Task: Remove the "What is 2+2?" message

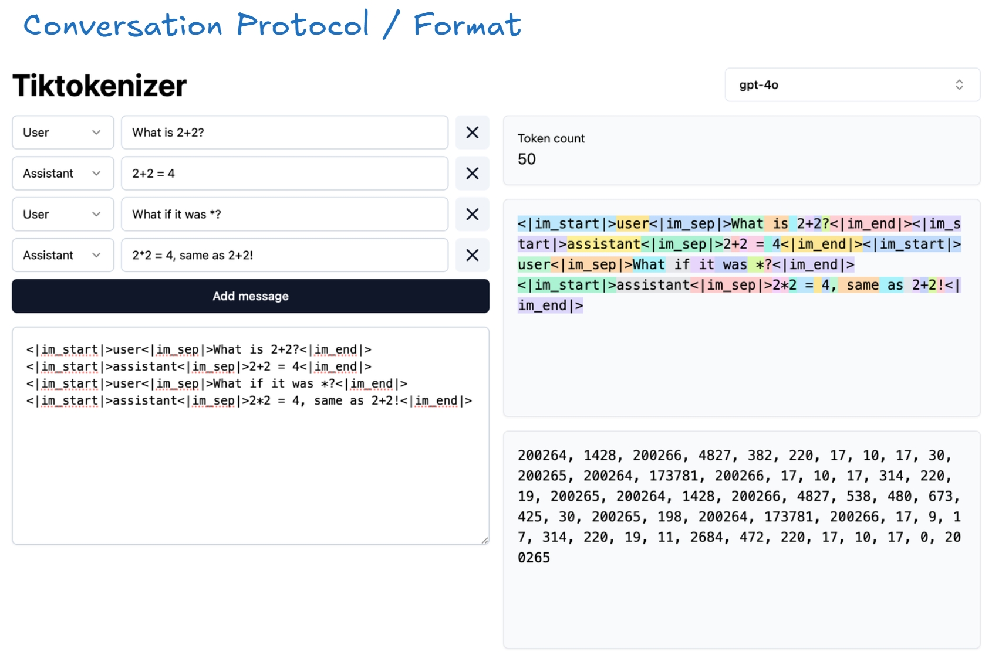Action: pos(473,133)
